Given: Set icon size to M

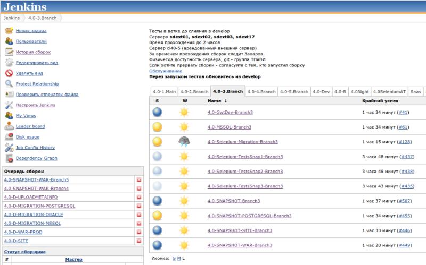Looking at the screenshot, I should [x=179, y=258].
